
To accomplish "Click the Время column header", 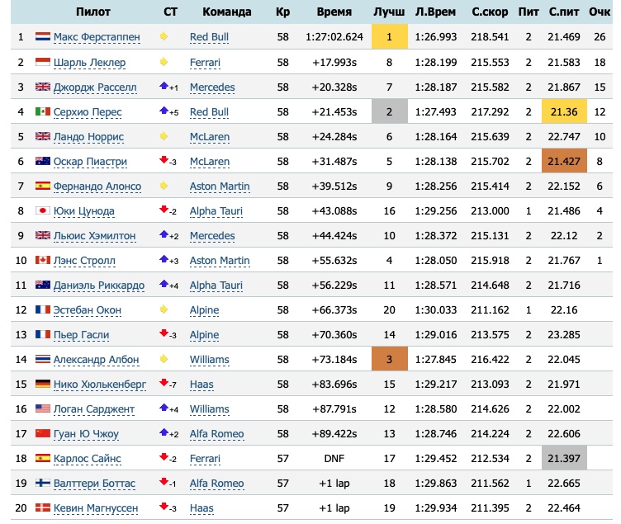I will (334, 12).
